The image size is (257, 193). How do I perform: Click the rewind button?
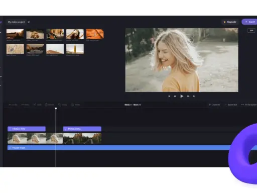(175, 96)
